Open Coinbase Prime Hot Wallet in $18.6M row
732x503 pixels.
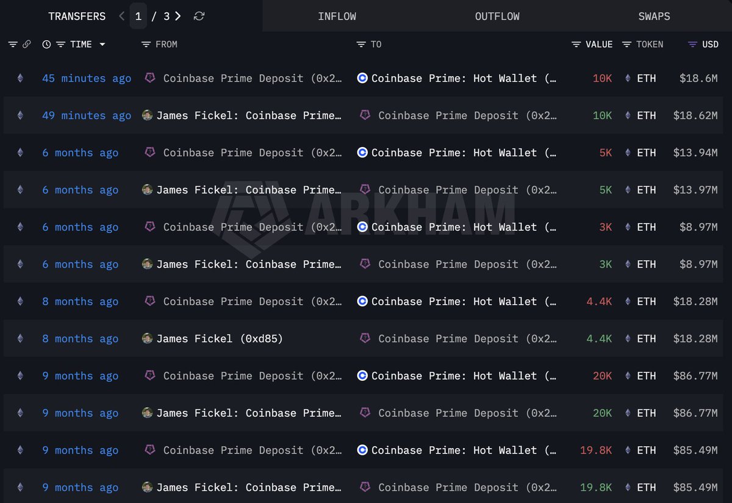pyautogui.click(x=464, y=78)
